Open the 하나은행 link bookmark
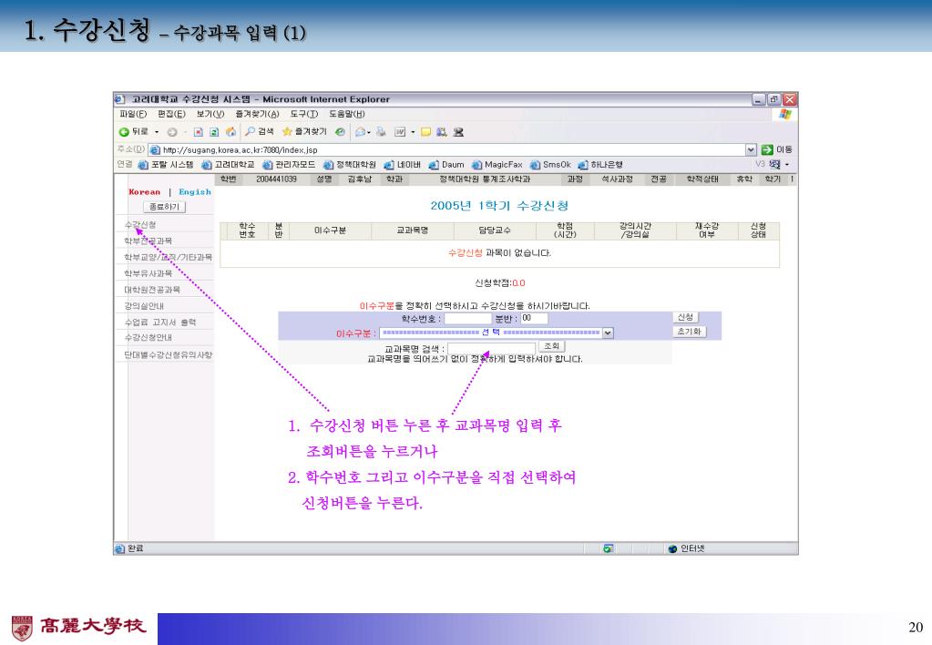 [600, 165]
